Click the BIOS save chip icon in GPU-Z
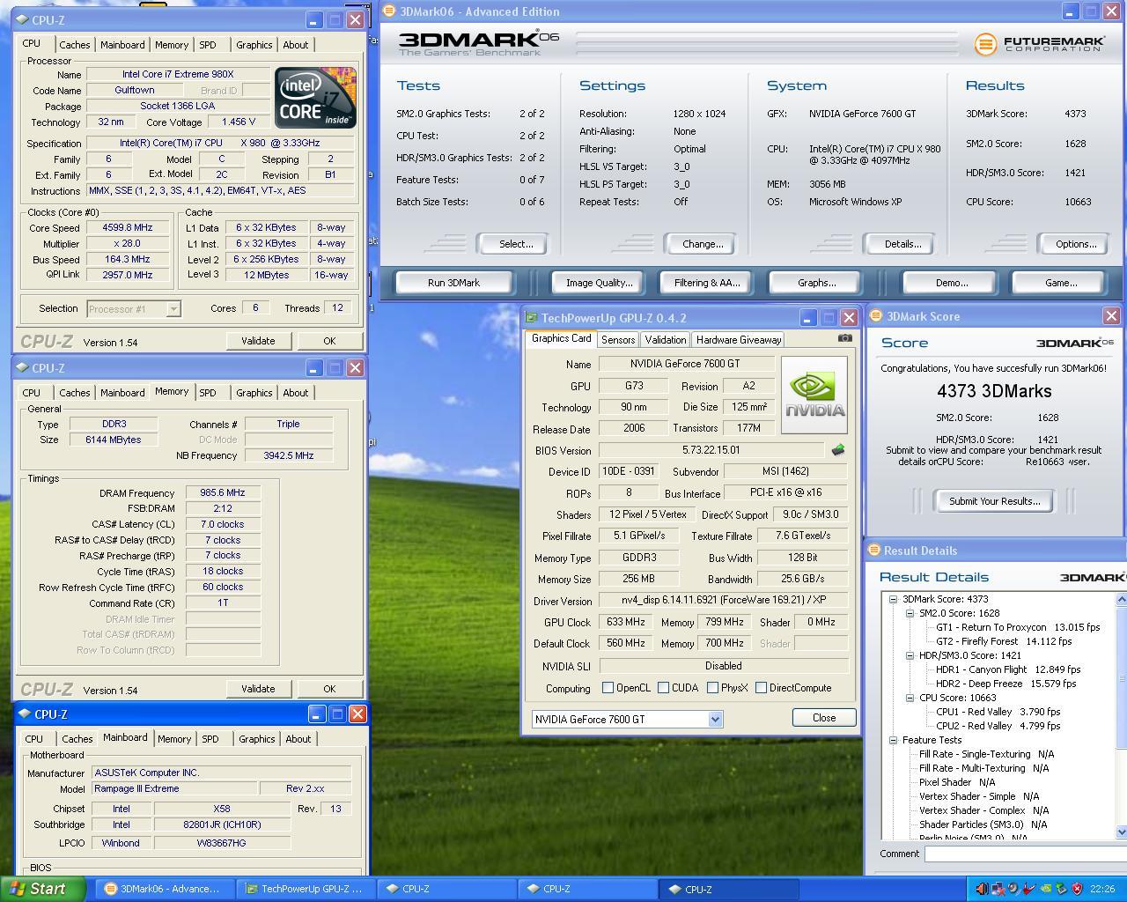The height and width of the screenshot is (902, 1127). click(837, 450)
